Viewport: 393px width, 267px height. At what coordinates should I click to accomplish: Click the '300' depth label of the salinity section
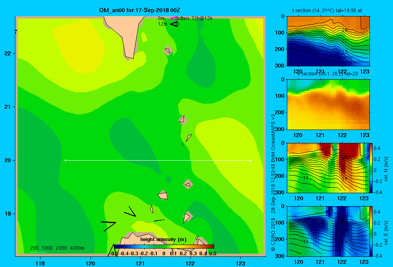tap(279, 129)
